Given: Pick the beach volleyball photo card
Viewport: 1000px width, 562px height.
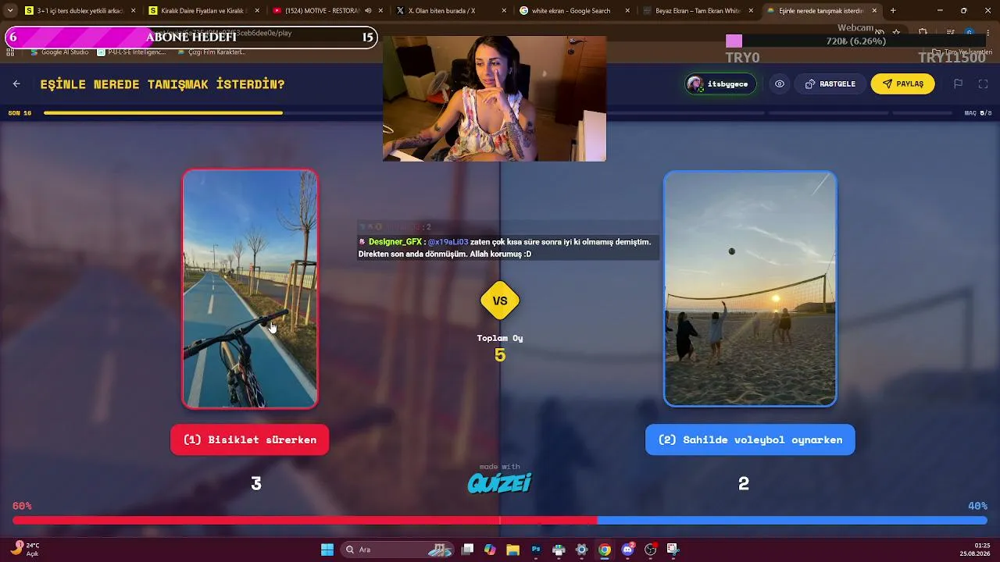Looking at the screenshot, I should pyautogui.click(x=750, y=289).
